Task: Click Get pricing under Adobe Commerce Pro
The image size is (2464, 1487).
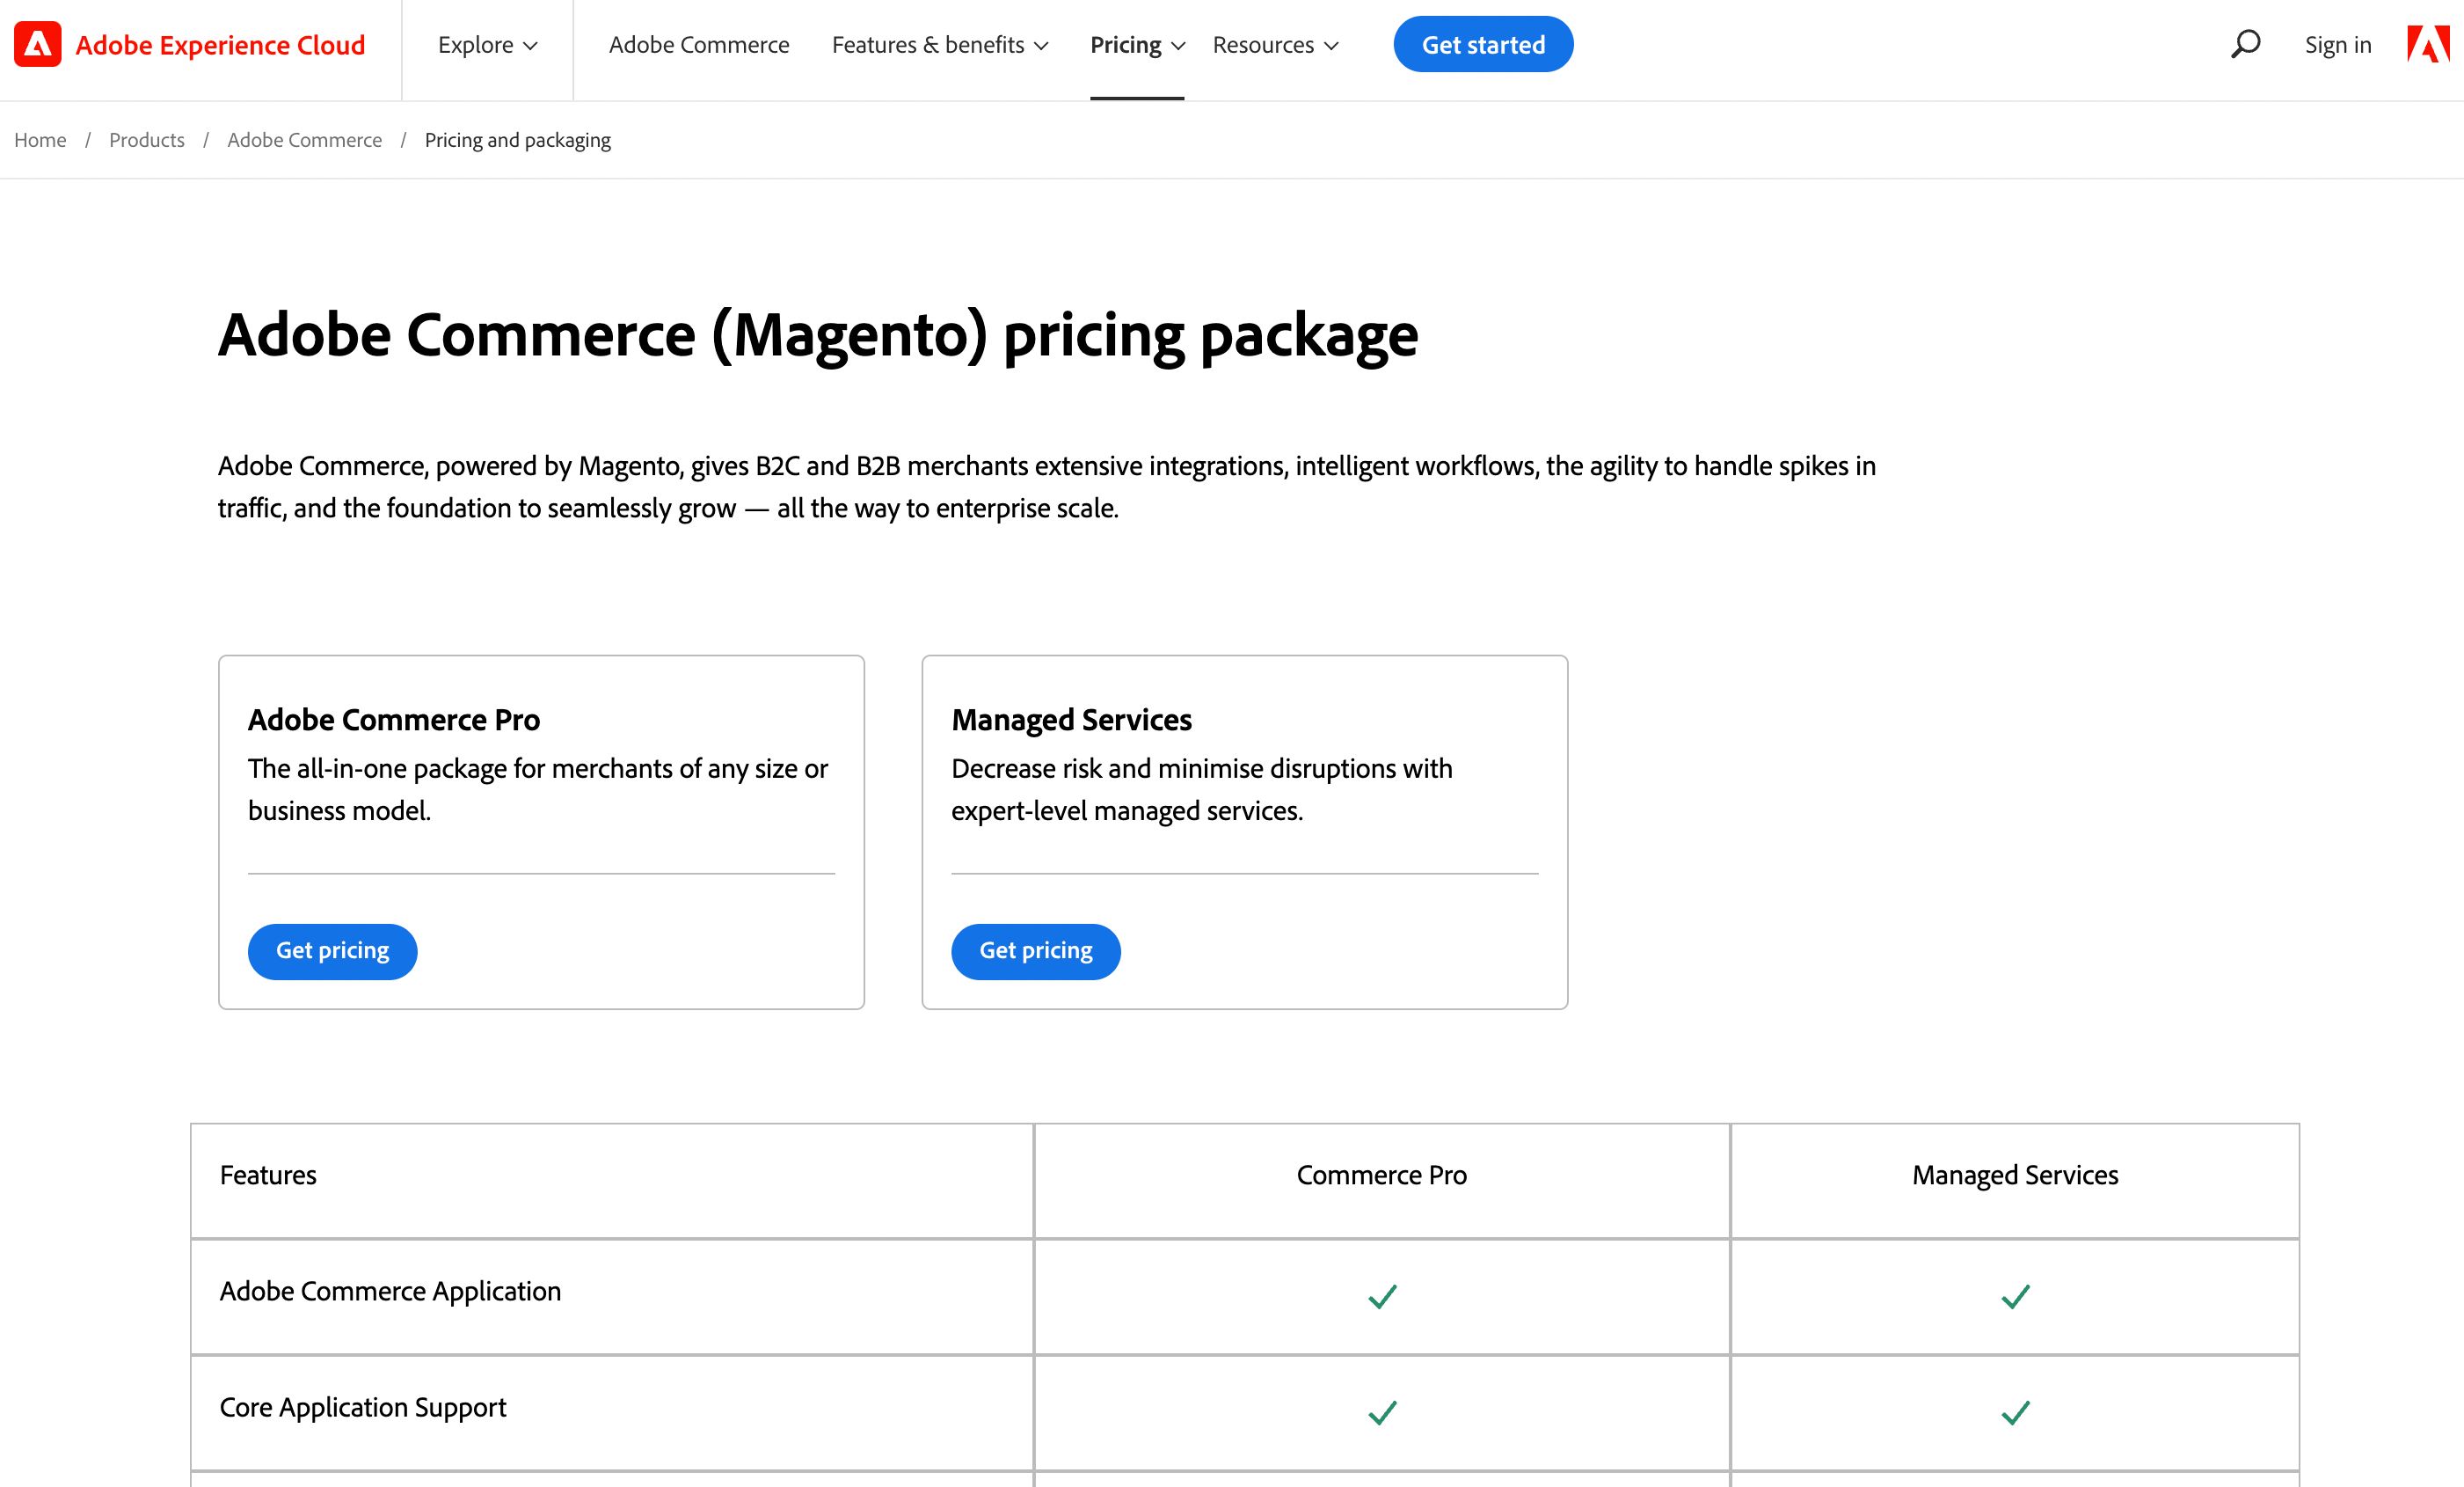Action: tap(332, 950)
